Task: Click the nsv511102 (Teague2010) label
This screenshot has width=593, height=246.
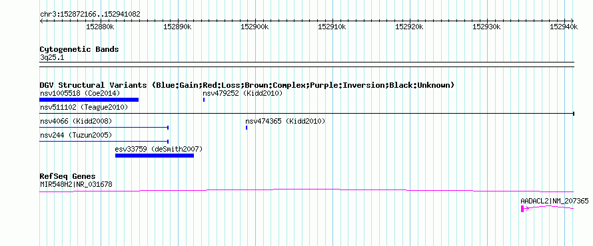Action: pyautogui.click(x=84, y=108)
